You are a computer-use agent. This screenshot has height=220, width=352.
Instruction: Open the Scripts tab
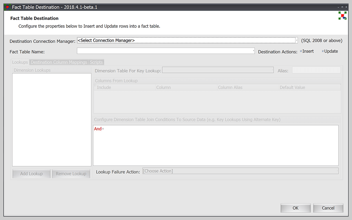(96, 62)
